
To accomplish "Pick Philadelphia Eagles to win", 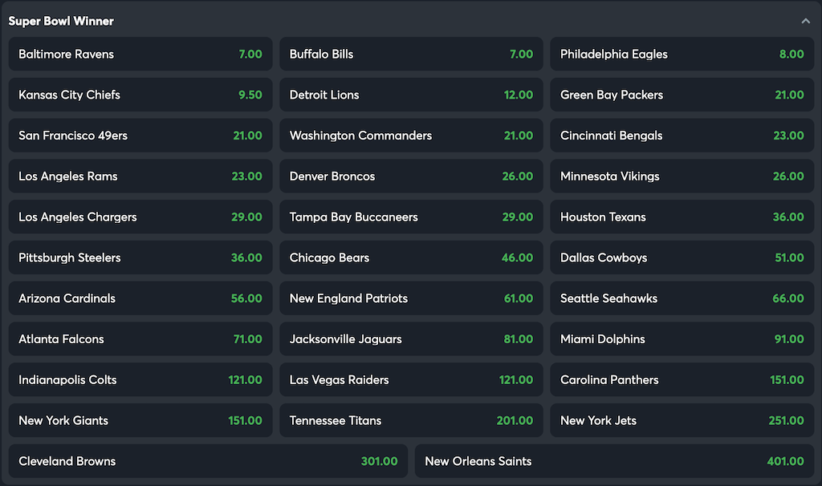I will tap(682, 54).
